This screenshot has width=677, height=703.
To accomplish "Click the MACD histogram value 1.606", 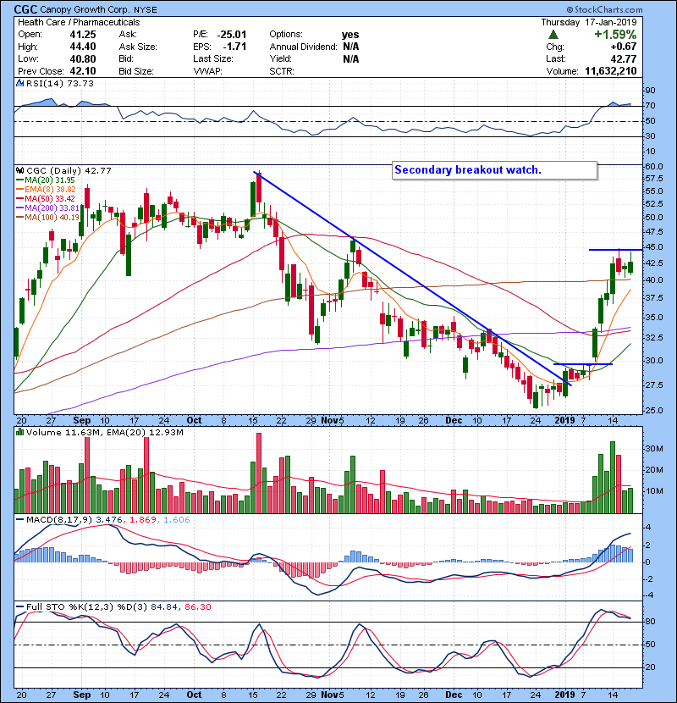I will (177, 520).
